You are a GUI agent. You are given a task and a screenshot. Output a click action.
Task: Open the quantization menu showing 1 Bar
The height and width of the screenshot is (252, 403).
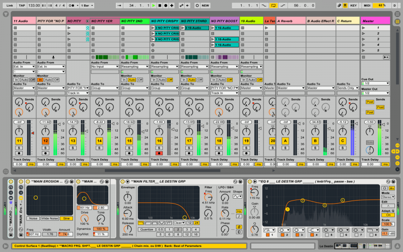point(86,5)
